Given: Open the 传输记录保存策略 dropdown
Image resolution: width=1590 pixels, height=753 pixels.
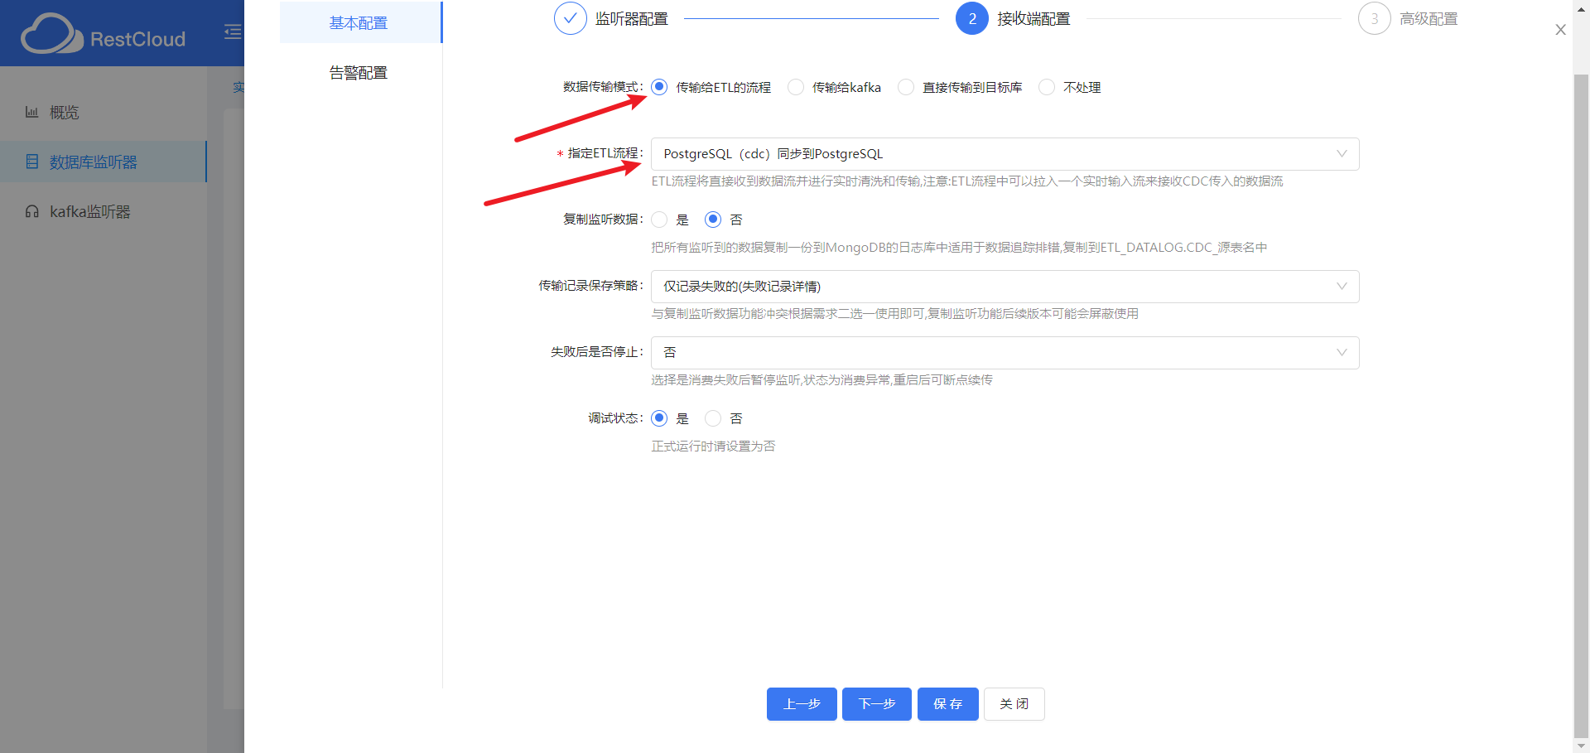Looking at the screenshot, I should tap(1005, 287).
